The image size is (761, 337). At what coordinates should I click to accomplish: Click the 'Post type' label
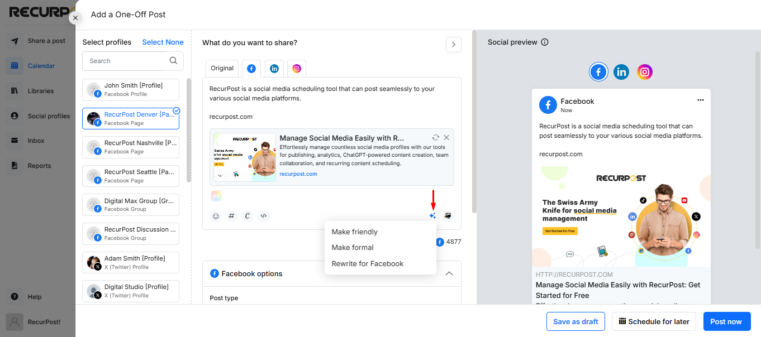coord(224,298)
